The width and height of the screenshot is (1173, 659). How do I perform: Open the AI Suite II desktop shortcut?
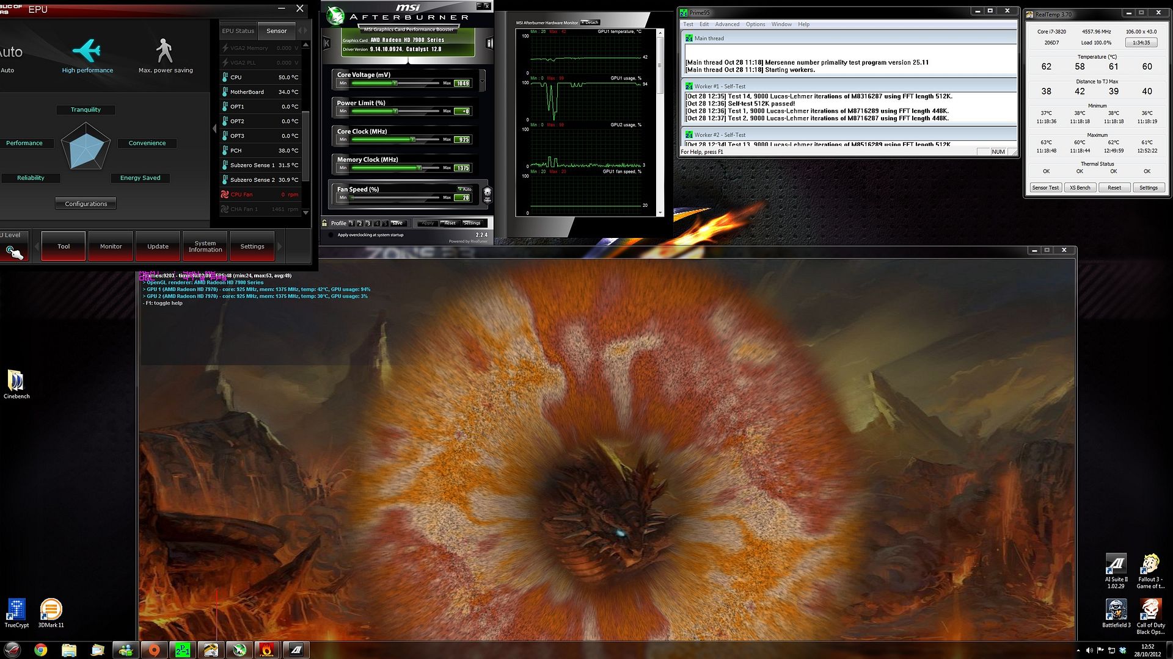(x=1116, y=571)
